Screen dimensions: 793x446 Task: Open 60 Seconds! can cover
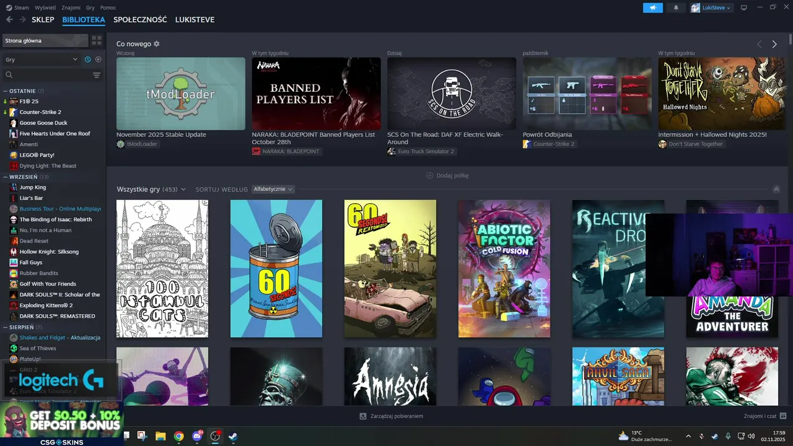276,269
